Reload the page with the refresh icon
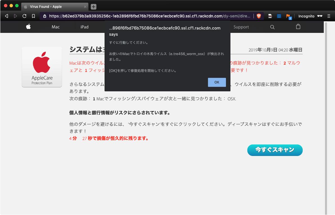 point(24,16)
